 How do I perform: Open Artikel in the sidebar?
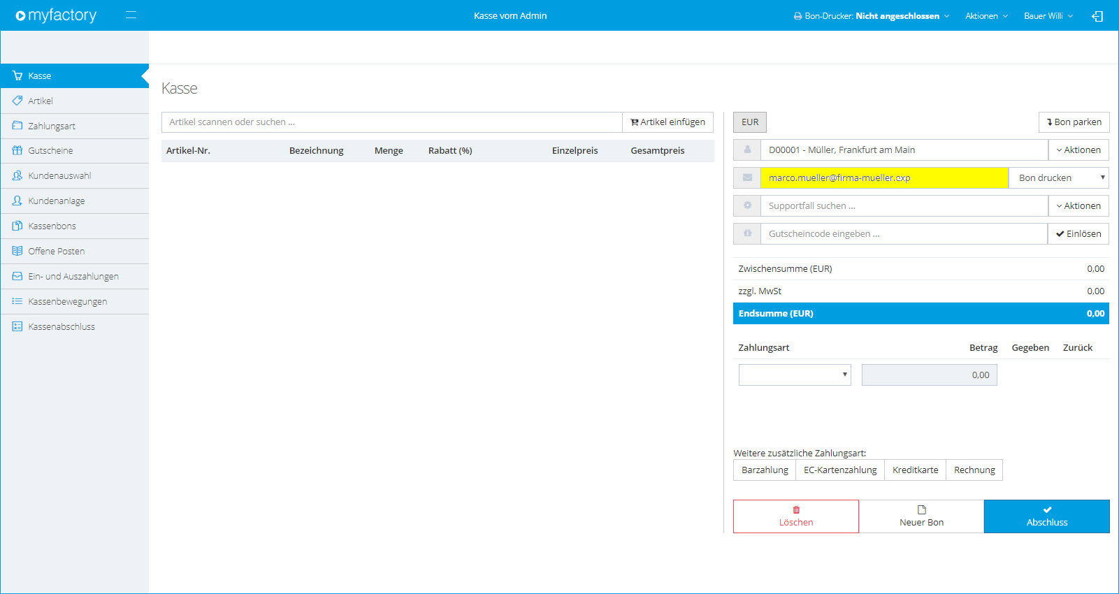(75, 101)
